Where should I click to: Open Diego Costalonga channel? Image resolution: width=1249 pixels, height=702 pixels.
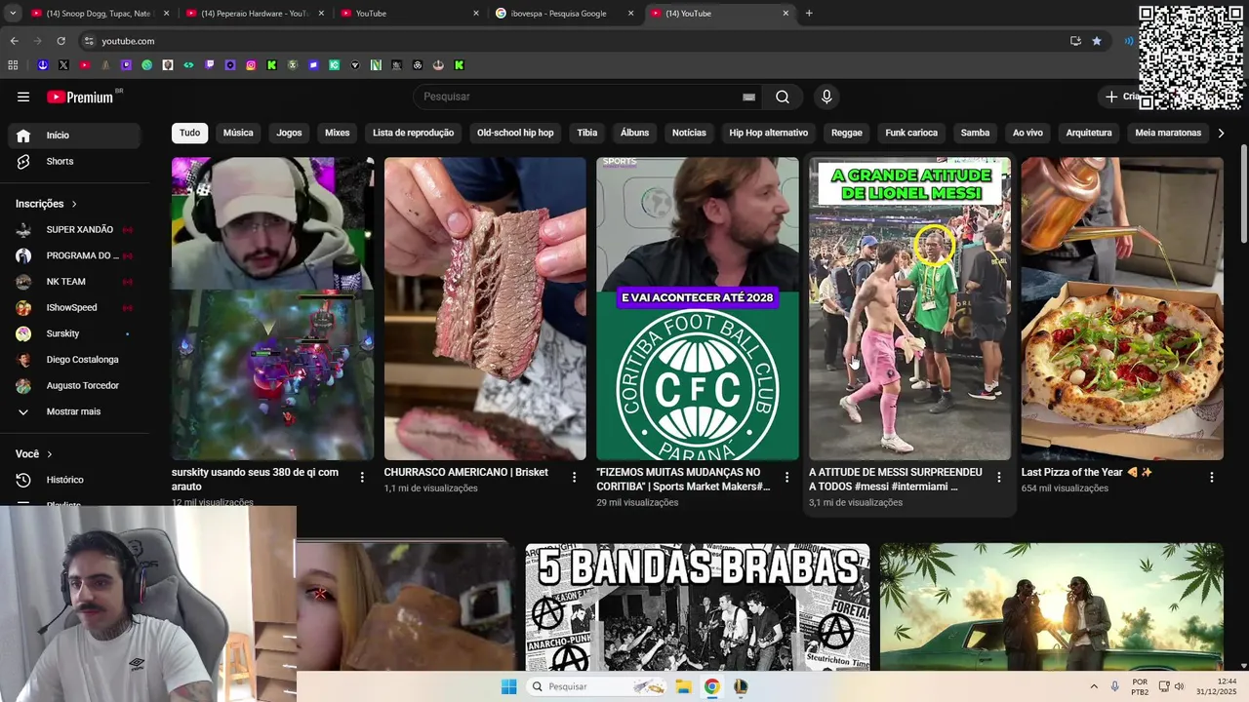tap(74, 360)
